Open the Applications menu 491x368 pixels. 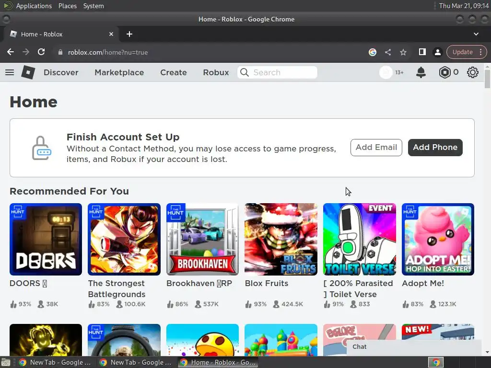(34, 6)
